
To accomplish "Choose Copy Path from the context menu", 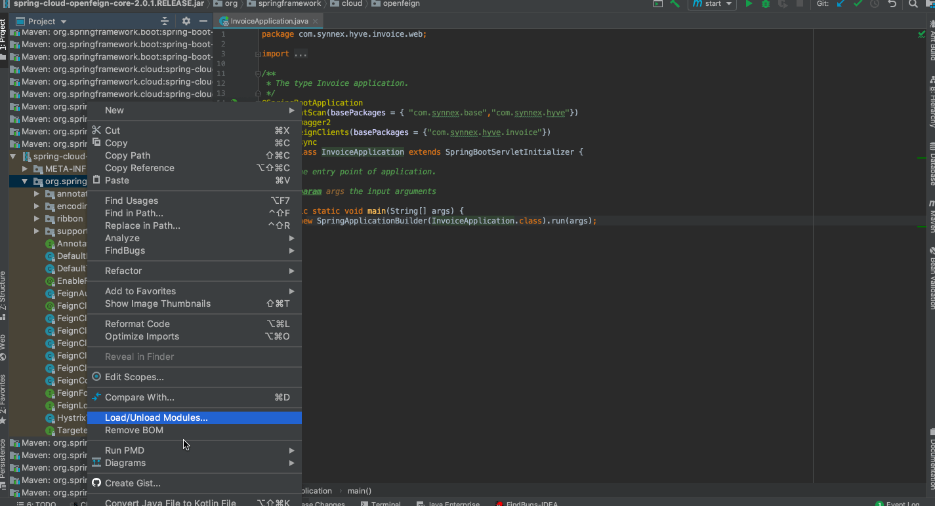I will click(x=195, y=155).
